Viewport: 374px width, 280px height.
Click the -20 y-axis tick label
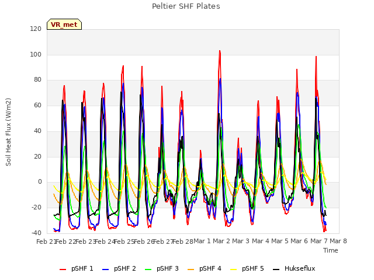pos(36,208)
